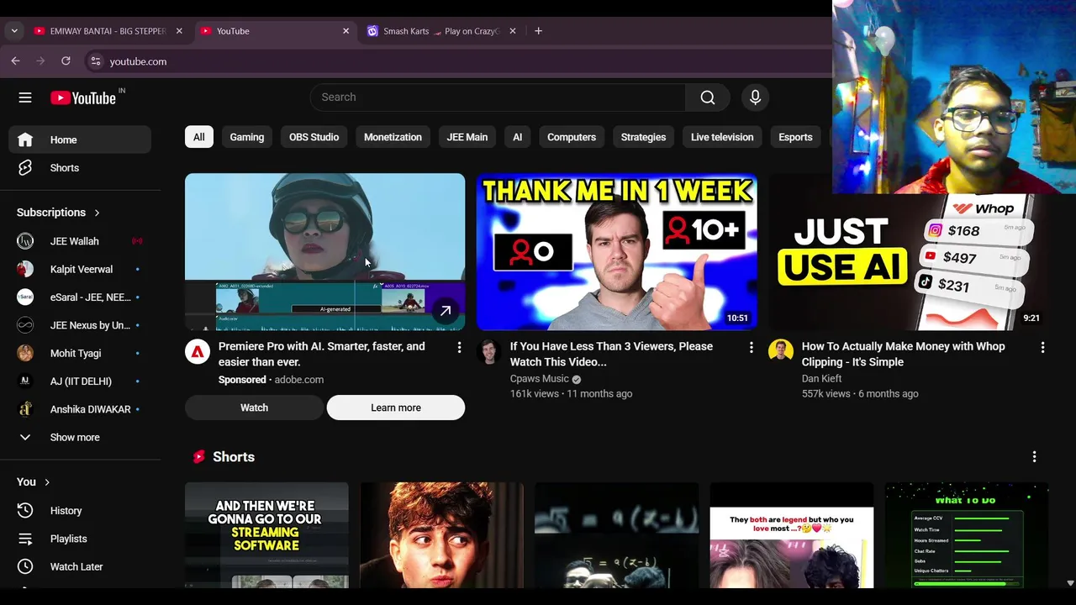Viewport: 1076px width, 605px height.
Task: Open How To Actually Make Money with Whop title
Action: 904,354
